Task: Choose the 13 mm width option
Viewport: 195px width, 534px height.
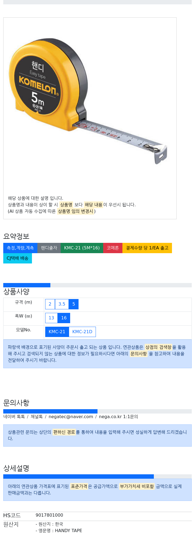Action: (x=51, y=318)
